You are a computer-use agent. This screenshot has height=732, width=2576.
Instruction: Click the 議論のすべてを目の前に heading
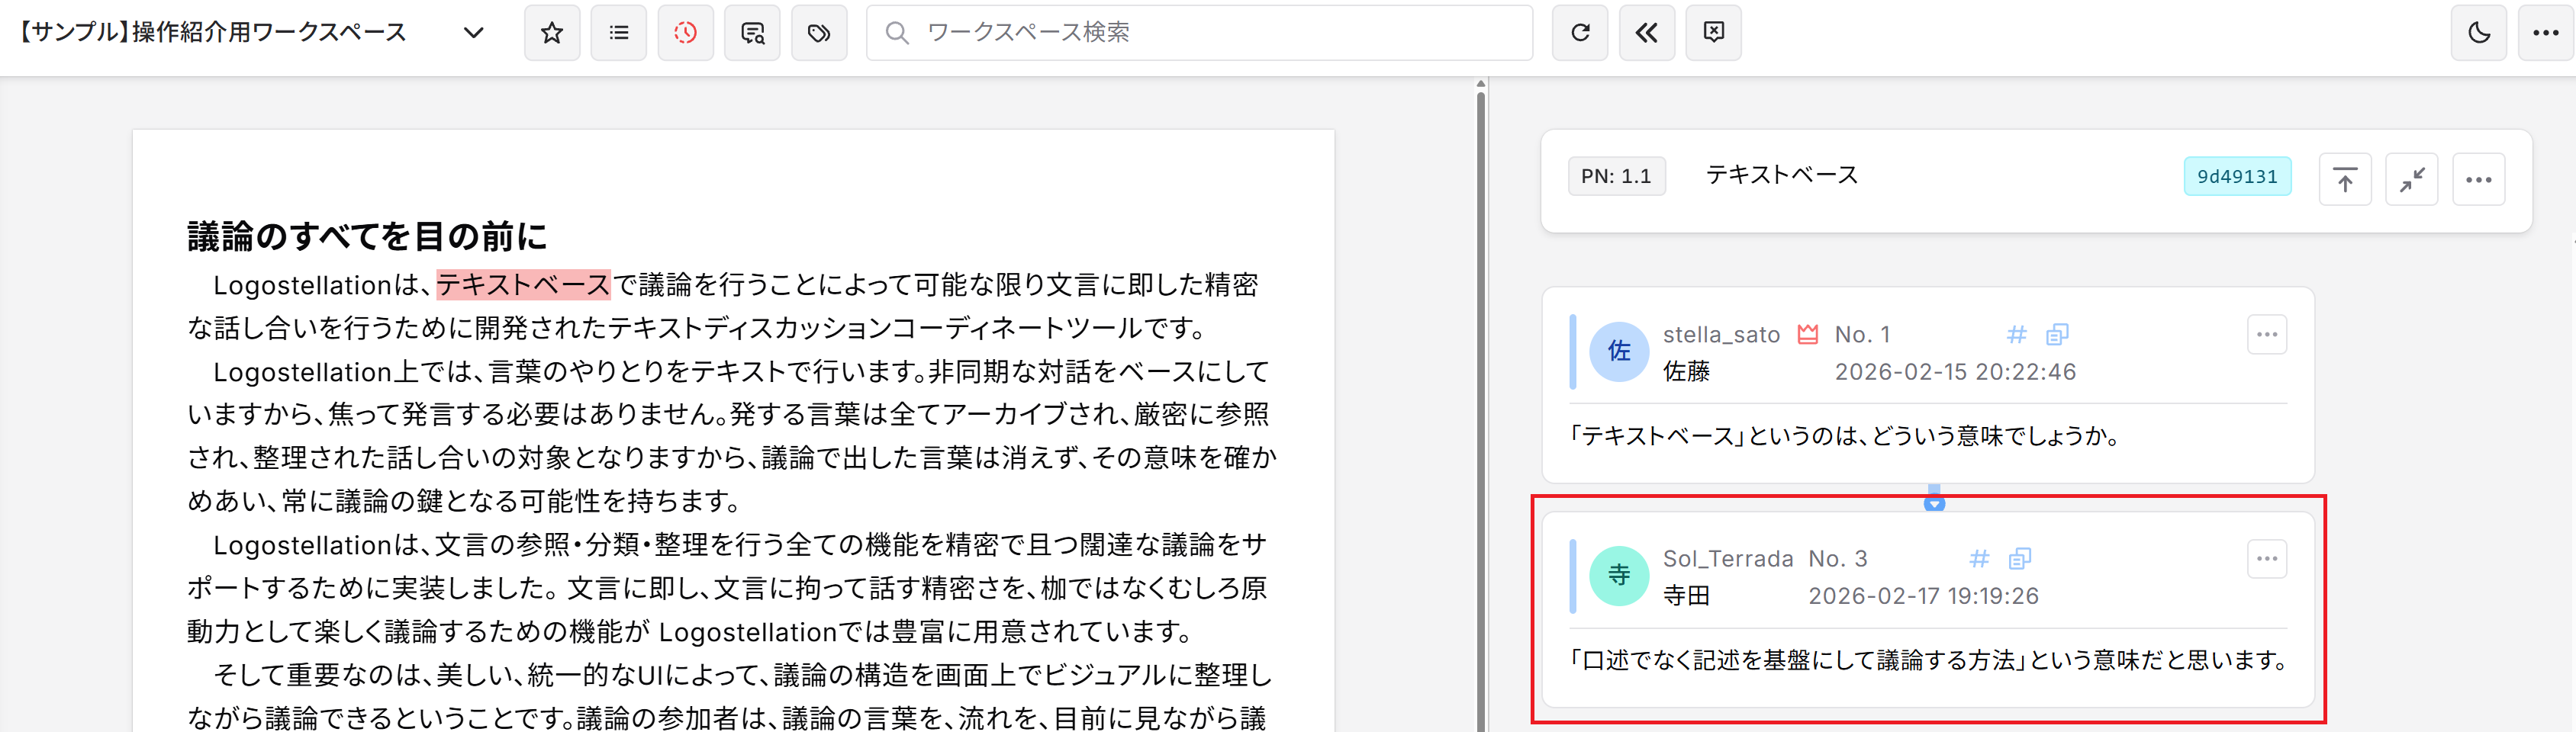click(367, 236)
